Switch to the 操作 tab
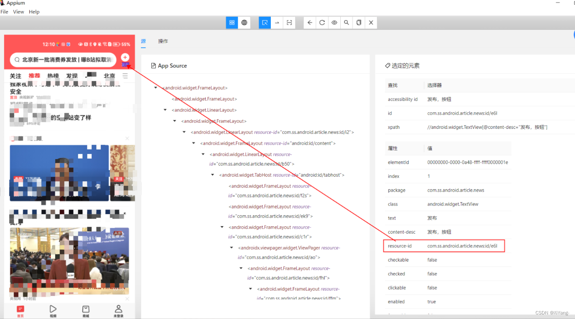Image resolution: width=575 pixels, height=319 pixels. (x=163, y=41)
